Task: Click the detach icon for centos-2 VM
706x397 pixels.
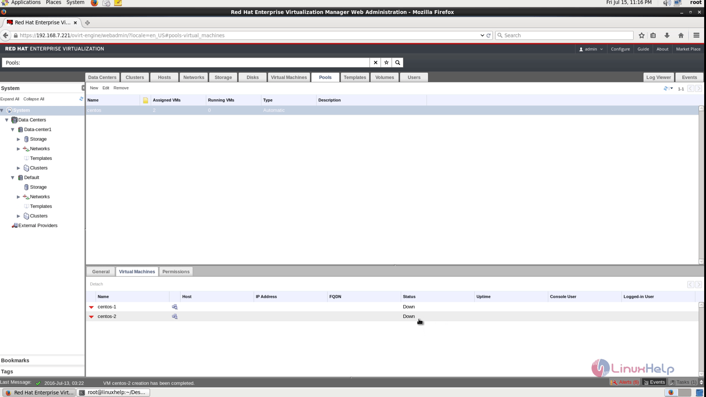Action: pyautogui.click(x=175, y=316)
